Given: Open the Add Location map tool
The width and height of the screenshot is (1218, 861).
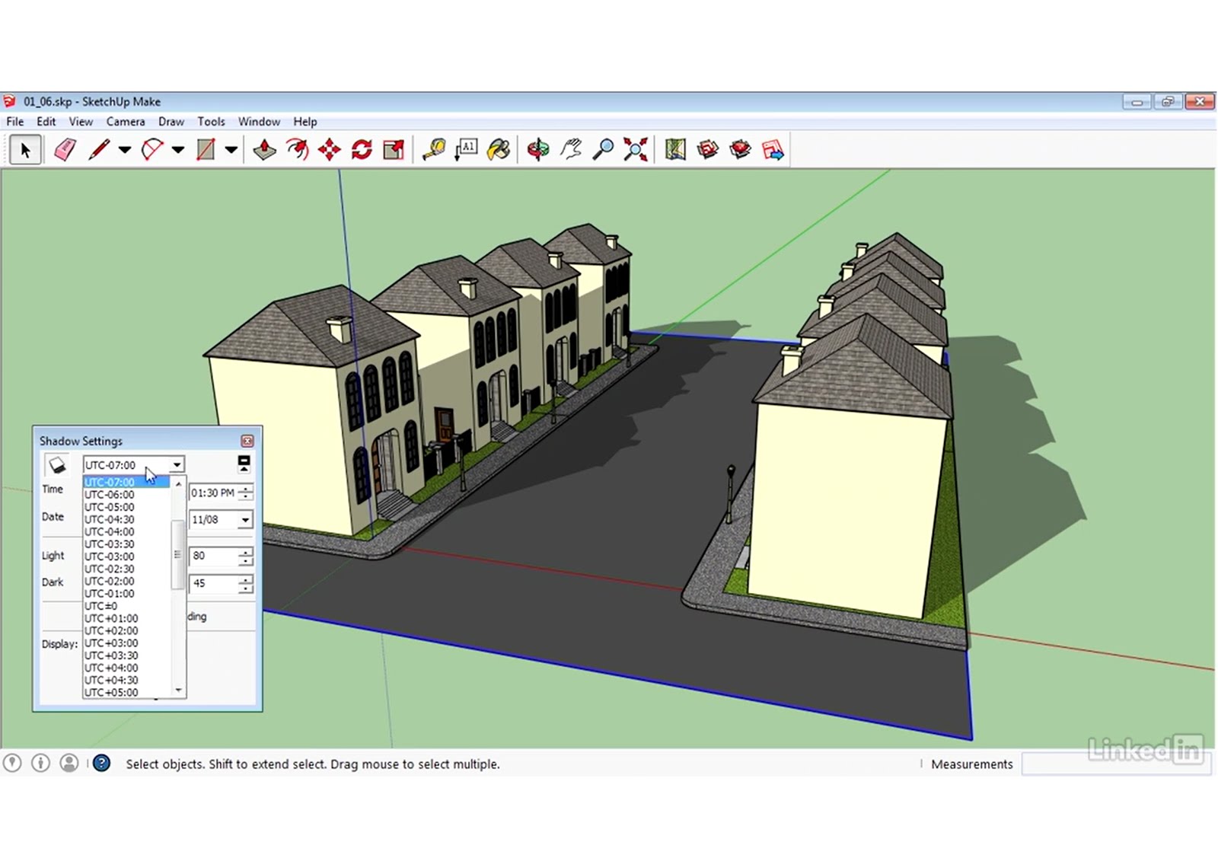Looking at the screenshot, I should [x=675, y=150].
